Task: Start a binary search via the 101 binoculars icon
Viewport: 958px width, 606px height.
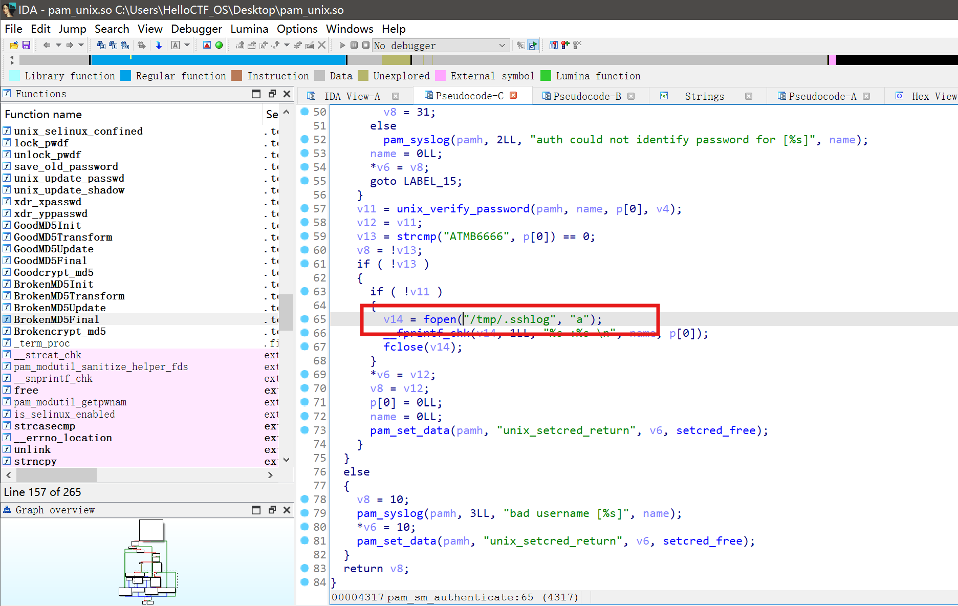Action: coord(125,45)
